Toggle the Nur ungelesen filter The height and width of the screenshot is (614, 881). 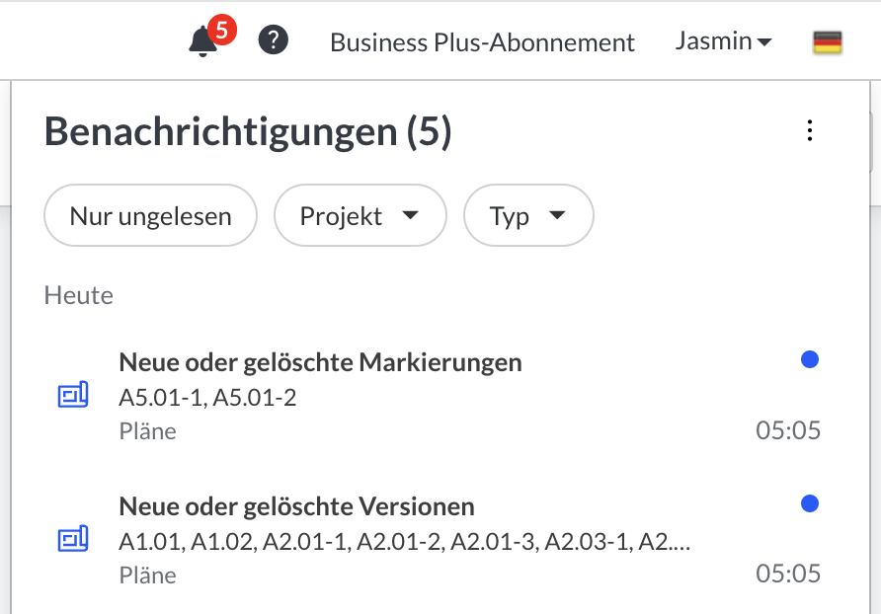(x=150, y=216)
